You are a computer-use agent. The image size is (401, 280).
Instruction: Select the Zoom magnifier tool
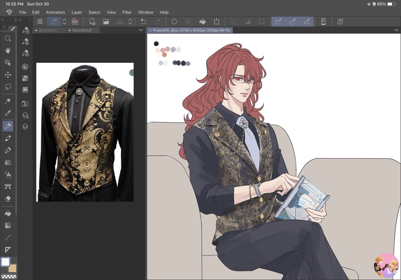(8, 39)
